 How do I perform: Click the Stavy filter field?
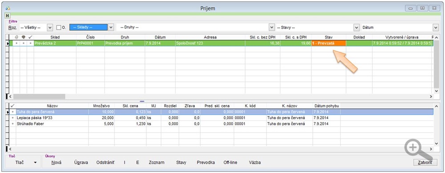pos(315,28)
